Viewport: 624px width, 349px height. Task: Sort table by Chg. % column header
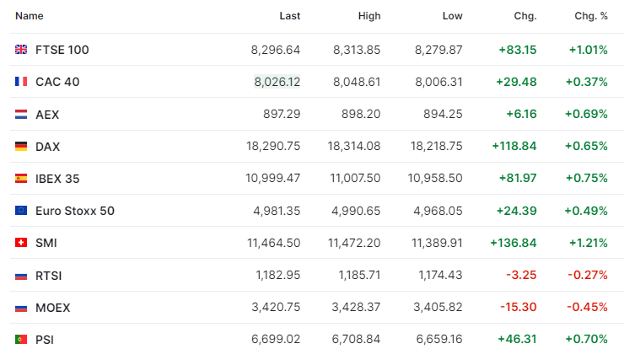point(591,16)
